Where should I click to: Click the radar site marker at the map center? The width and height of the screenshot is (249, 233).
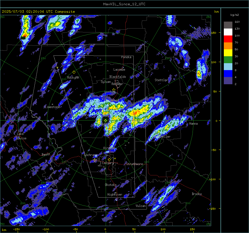point(106,121)
